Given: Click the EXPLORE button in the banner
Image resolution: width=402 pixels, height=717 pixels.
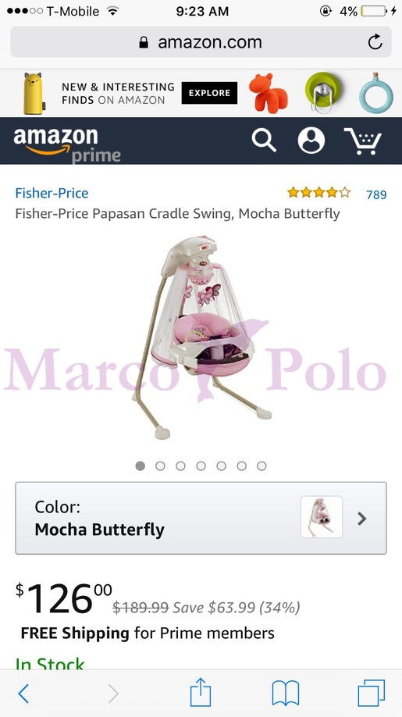Looking at the screenshot, I should [209, 93].
